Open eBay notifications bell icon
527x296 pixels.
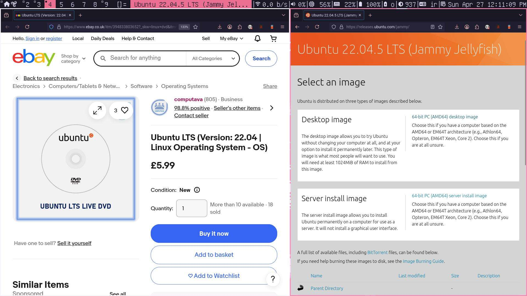coord(257,39)
